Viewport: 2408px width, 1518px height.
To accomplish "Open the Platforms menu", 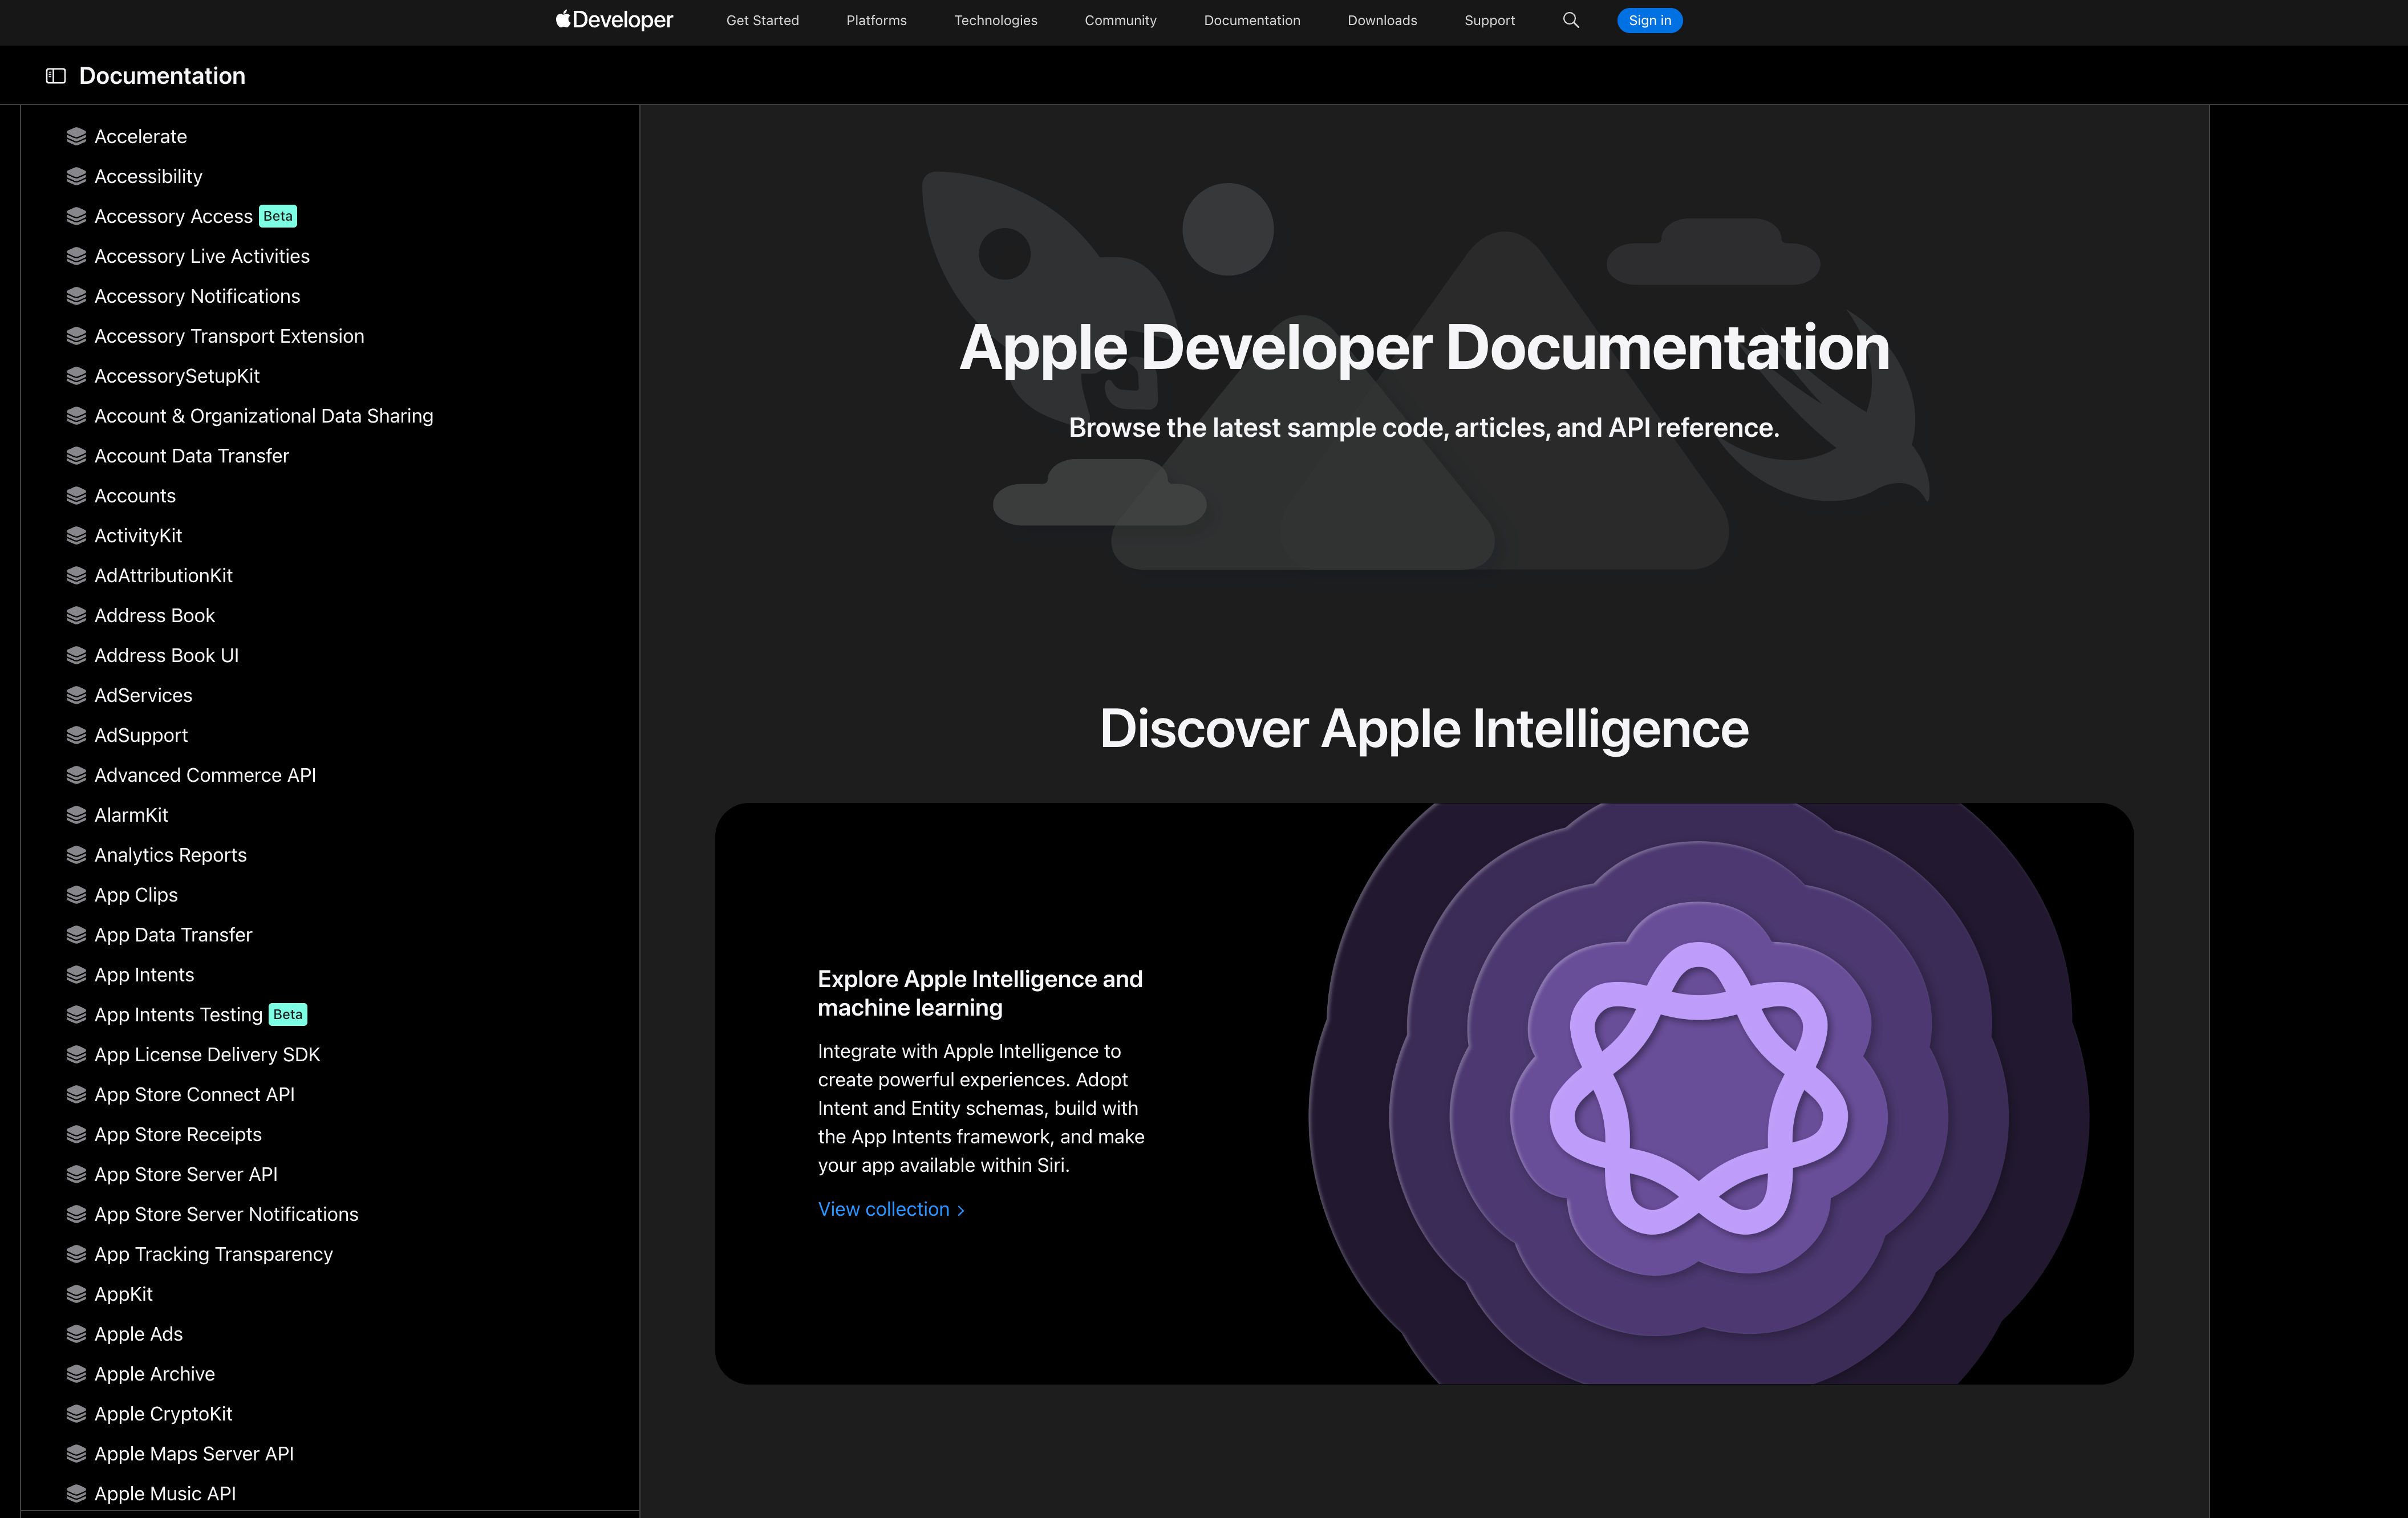I will coord(876,20).
